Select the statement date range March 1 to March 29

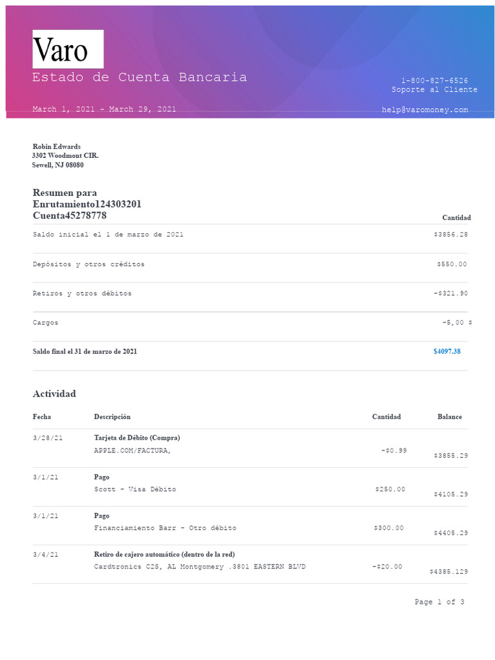point(104,109)
